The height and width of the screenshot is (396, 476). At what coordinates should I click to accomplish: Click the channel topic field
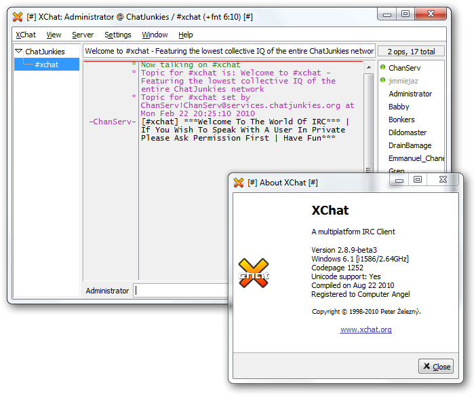click(229, 51)
